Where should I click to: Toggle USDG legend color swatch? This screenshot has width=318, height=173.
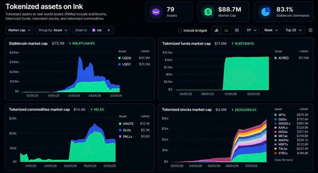(x=119, y=58)
